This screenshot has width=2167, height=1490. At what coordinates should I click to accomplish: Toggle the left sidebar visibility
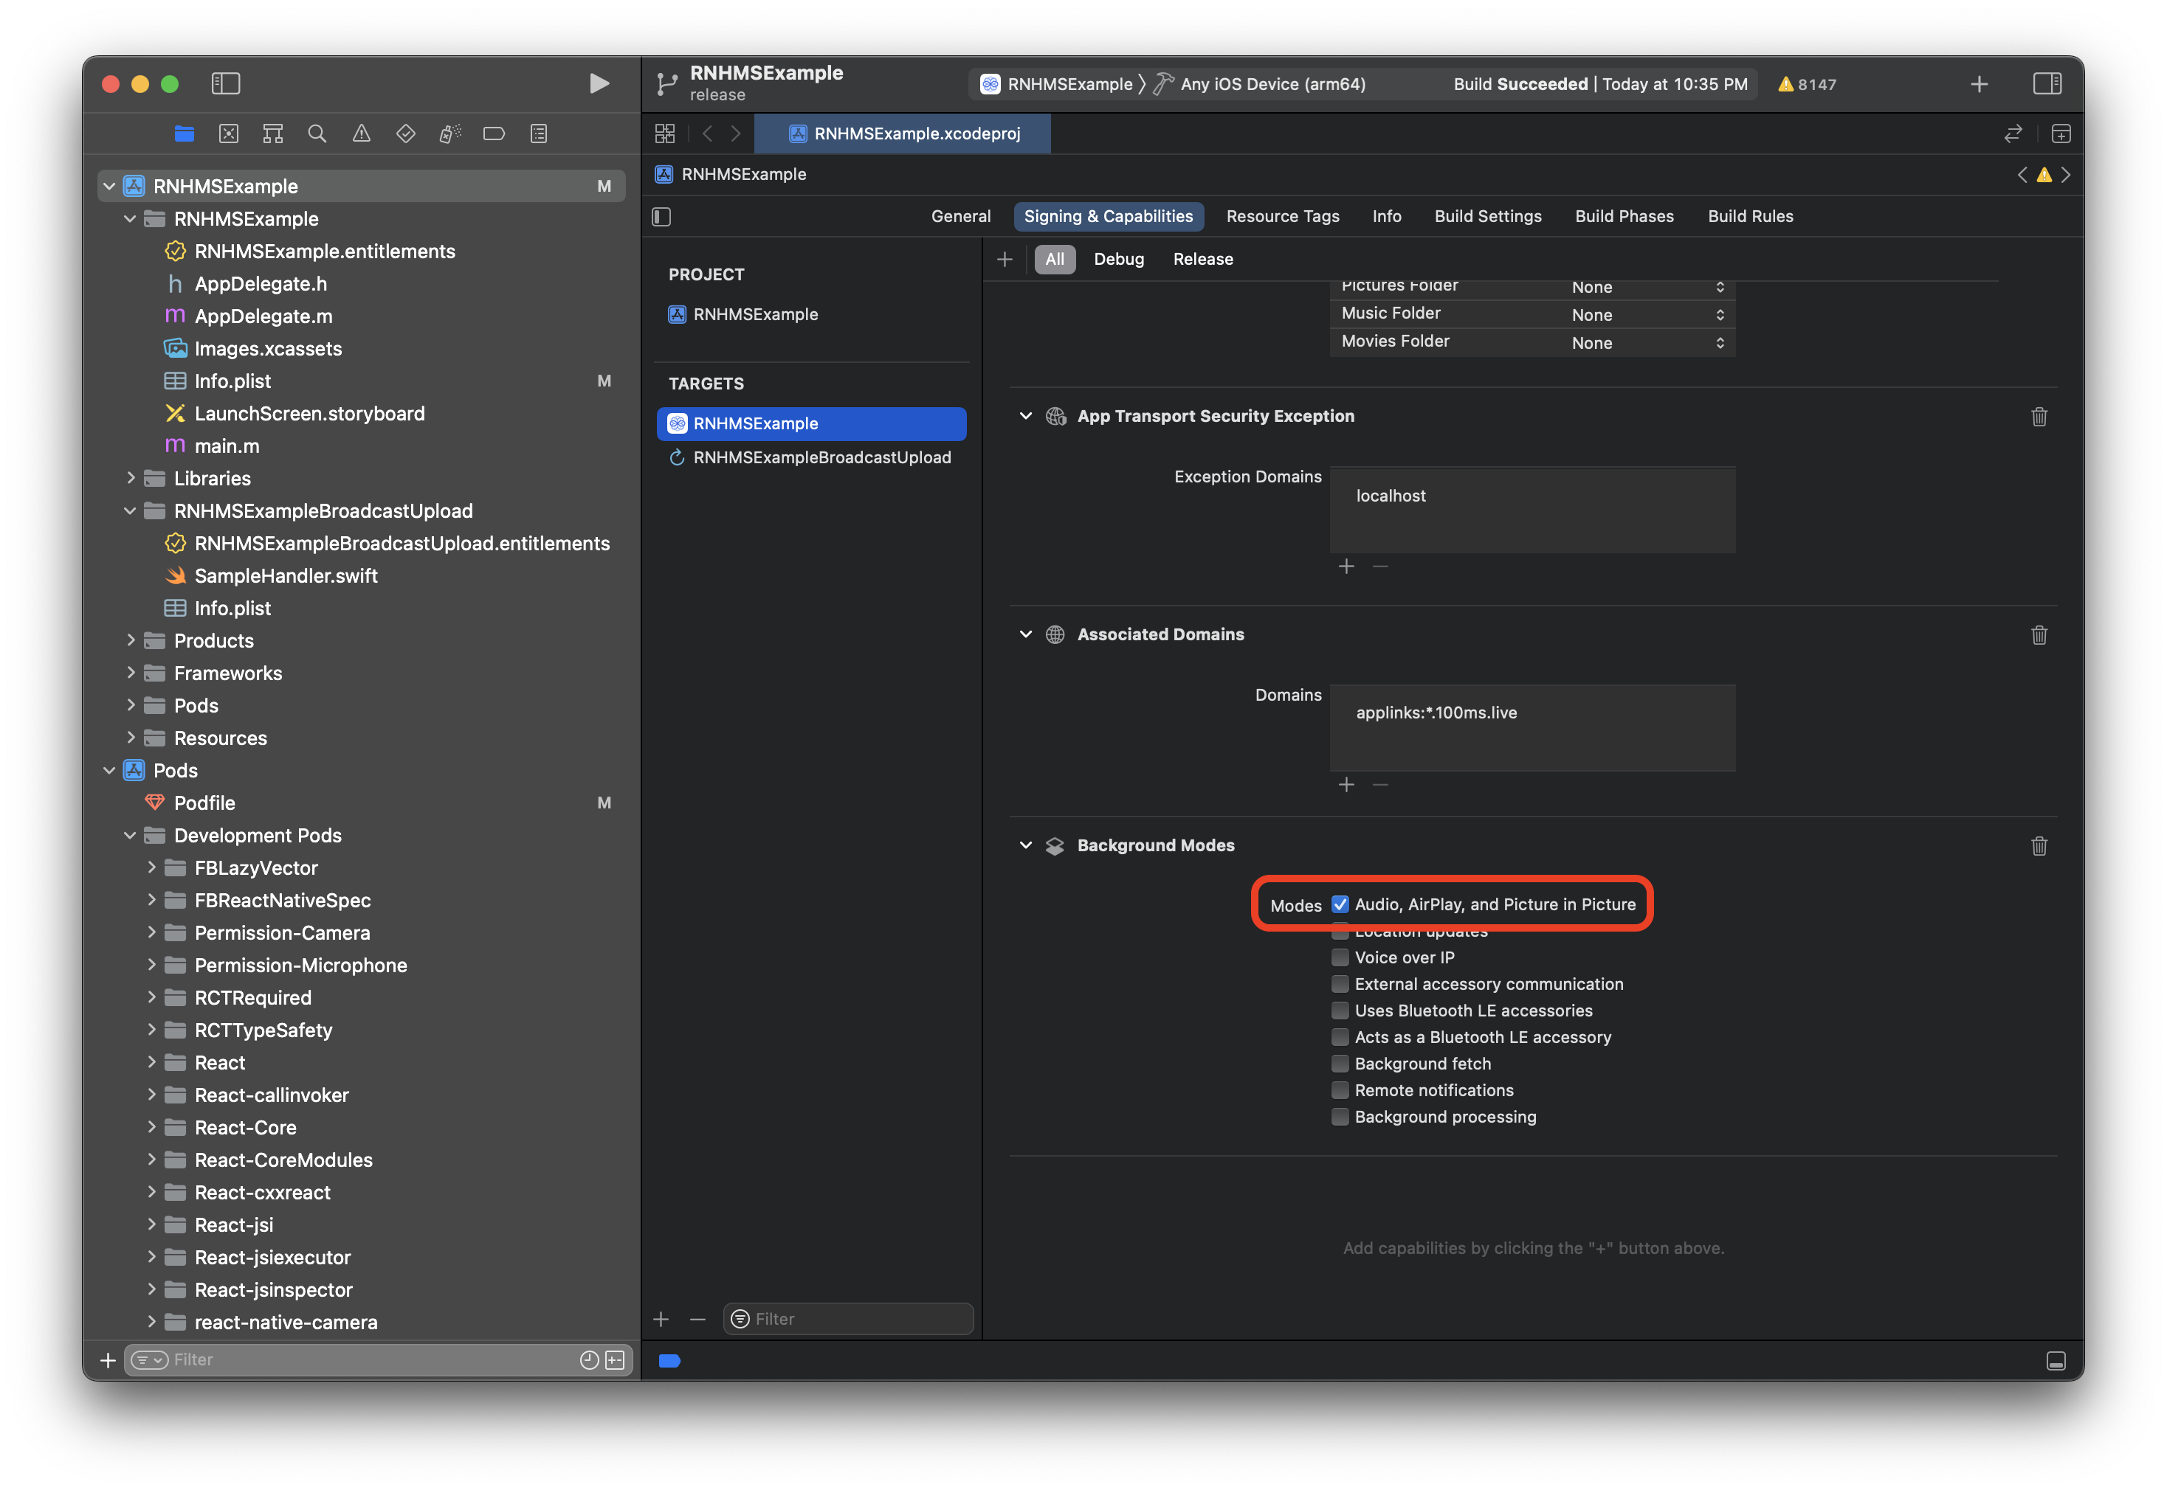[x=226, y=83]
